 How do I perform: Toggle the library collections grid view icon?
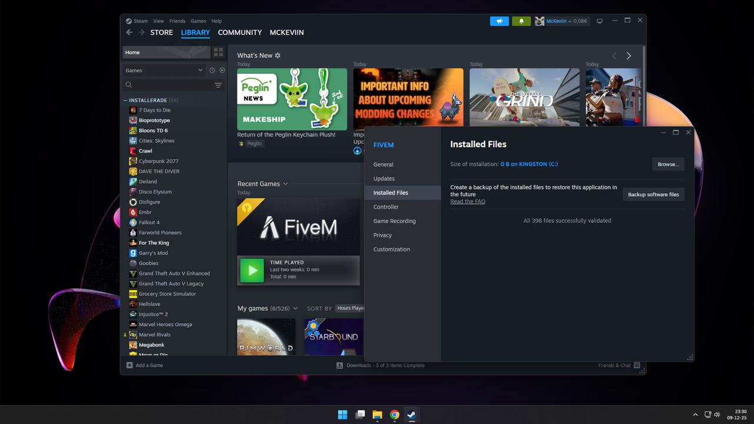coord(219,52)
